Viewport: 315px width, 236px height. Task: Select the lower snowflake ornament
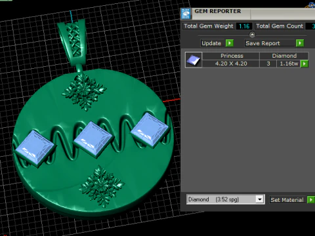(x=102, y=186)
